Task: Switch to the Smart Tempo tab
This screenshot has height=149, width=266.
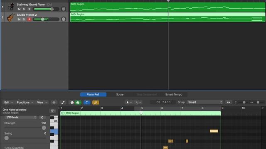Action: tap(174, 94)
